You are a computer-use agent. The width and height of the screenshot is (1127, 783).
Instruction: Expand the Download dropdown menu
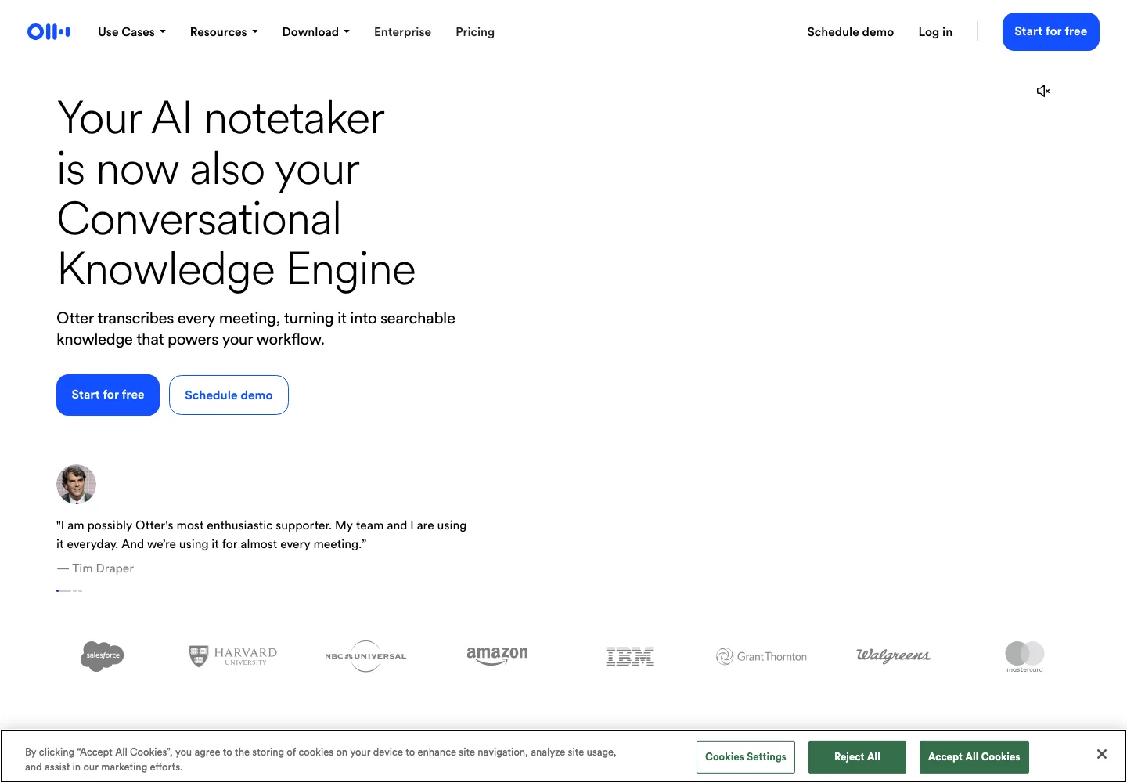[316, 32]
